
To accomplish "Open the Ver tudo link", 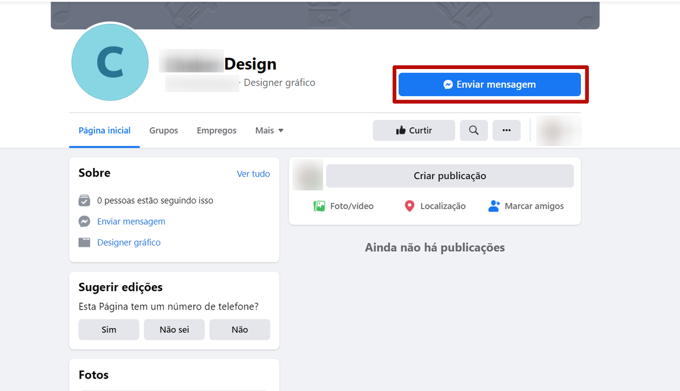I will (x=253, y=174).
